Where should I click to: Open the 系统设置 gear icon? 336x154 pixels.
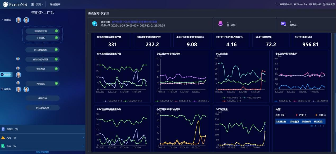pyautogui.click(x=324, y=4)
